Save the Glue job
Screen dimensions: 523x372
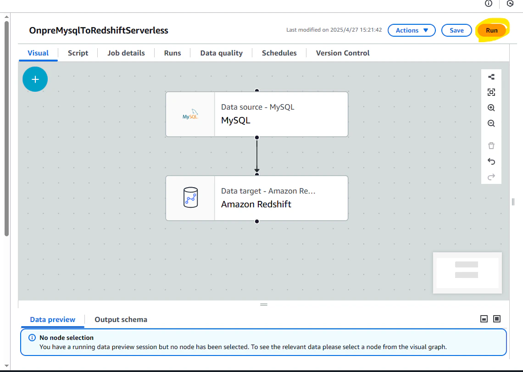[456, 30]
